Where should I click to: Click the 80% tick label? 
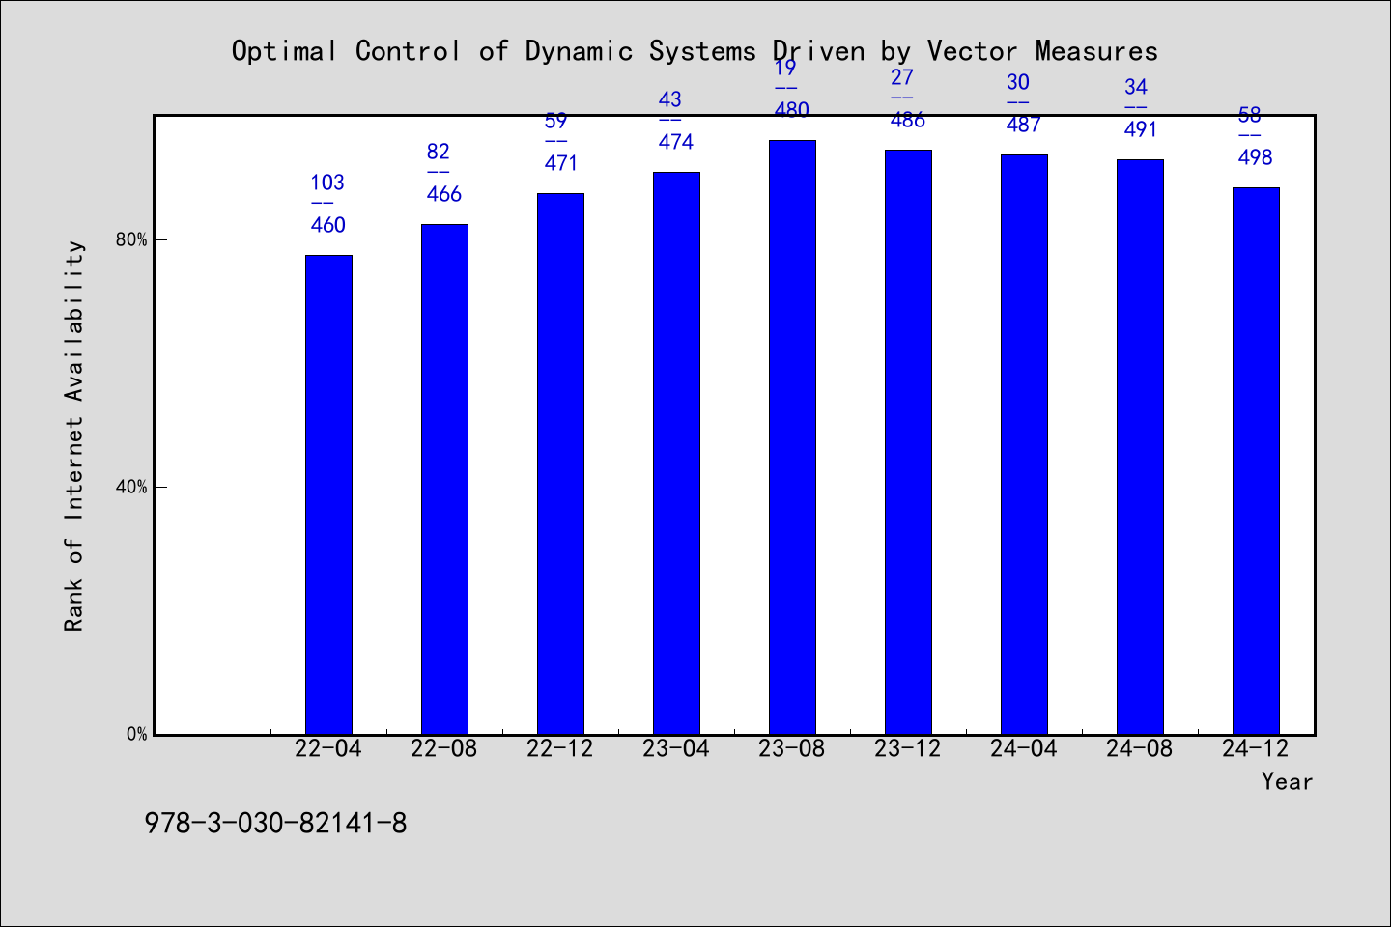(131, 239)
